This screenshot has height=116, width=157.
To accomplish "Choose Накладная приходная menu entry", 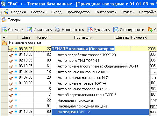I will [100, 100].
